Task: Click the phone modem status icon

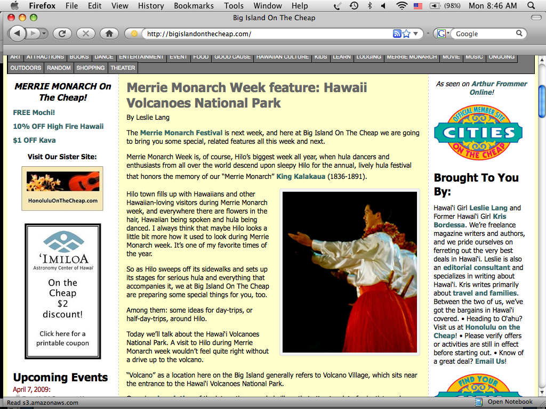Action: tap(337, 6)
